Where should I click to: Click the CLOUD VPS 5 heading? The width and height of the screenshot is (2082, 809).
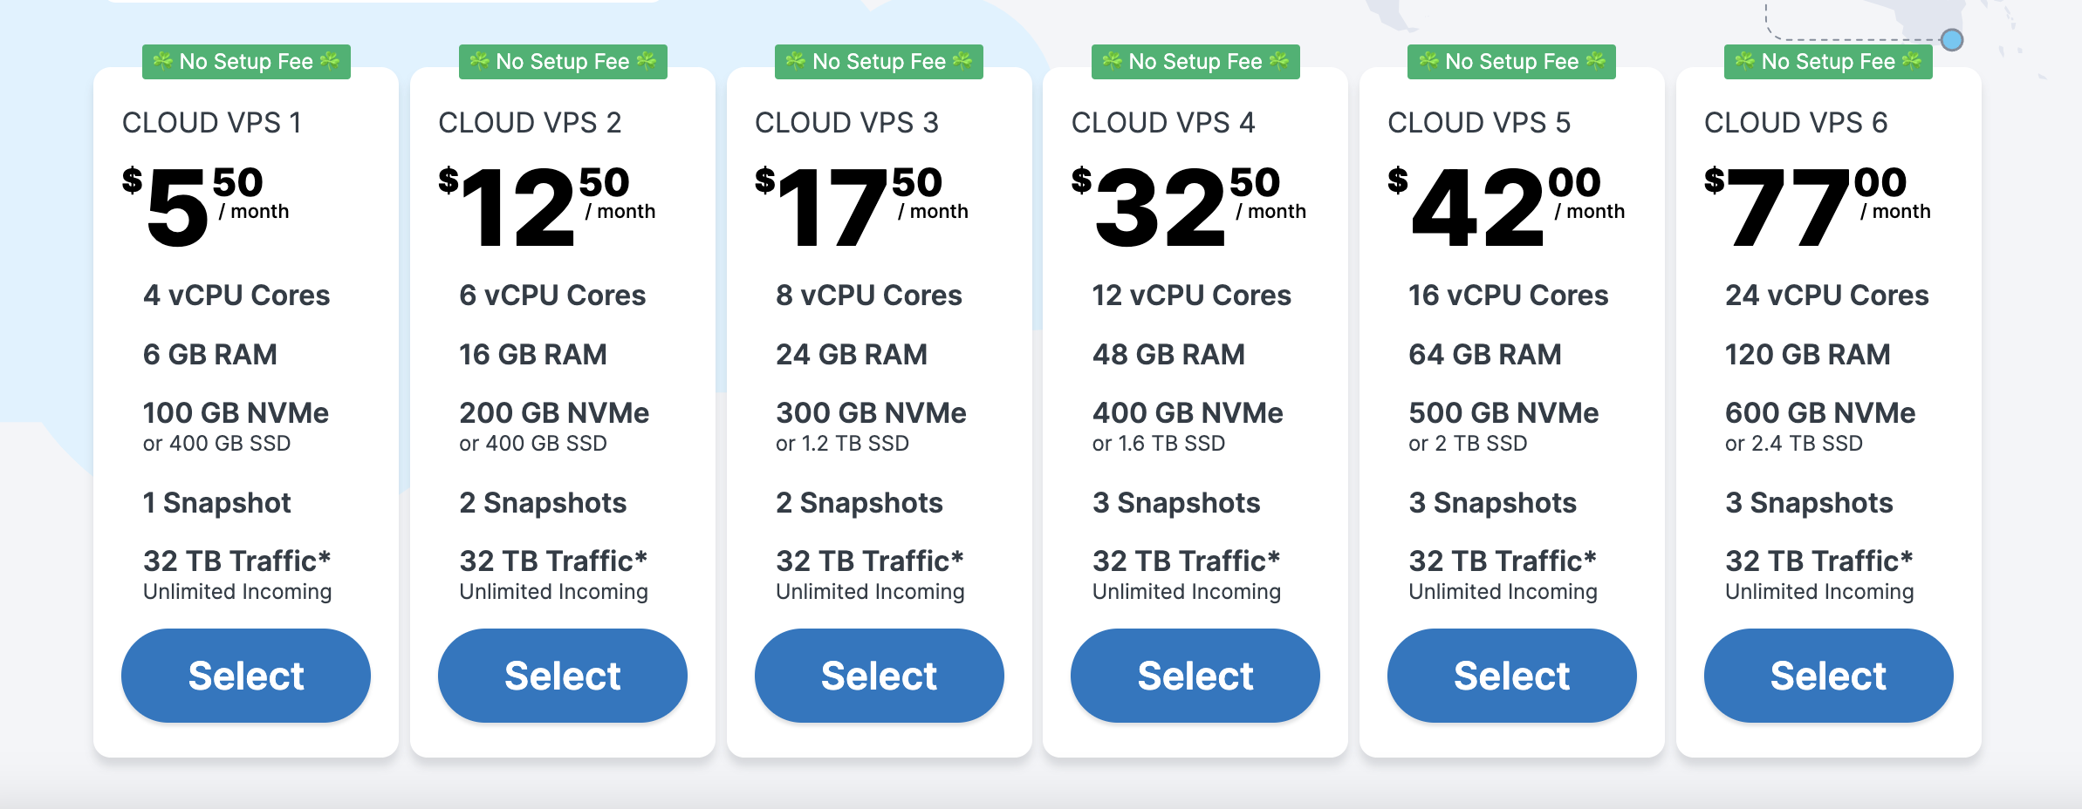click(x=1479, y=123)
